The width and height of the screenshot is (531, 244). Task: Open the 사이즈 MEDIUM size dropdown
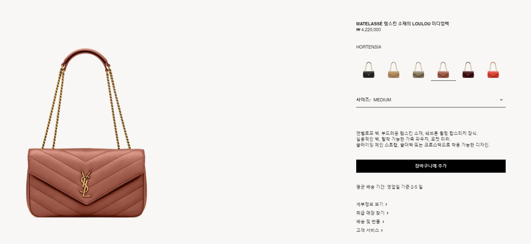tap(431, 100)
